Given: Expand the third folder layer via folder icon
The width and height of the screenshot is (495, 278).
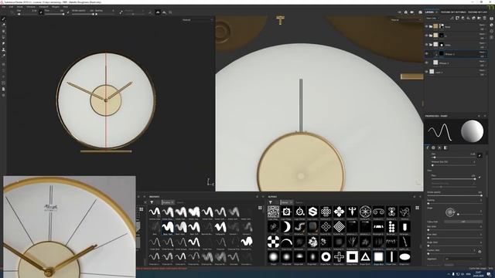Looking at the screenshot, I should (x=431, y=45).
